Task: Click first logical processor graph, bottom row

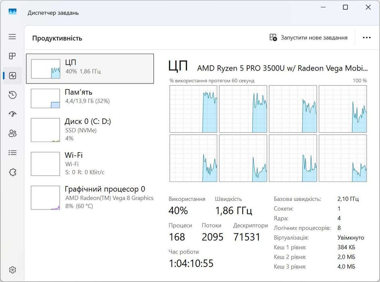Action: (193, 158)
